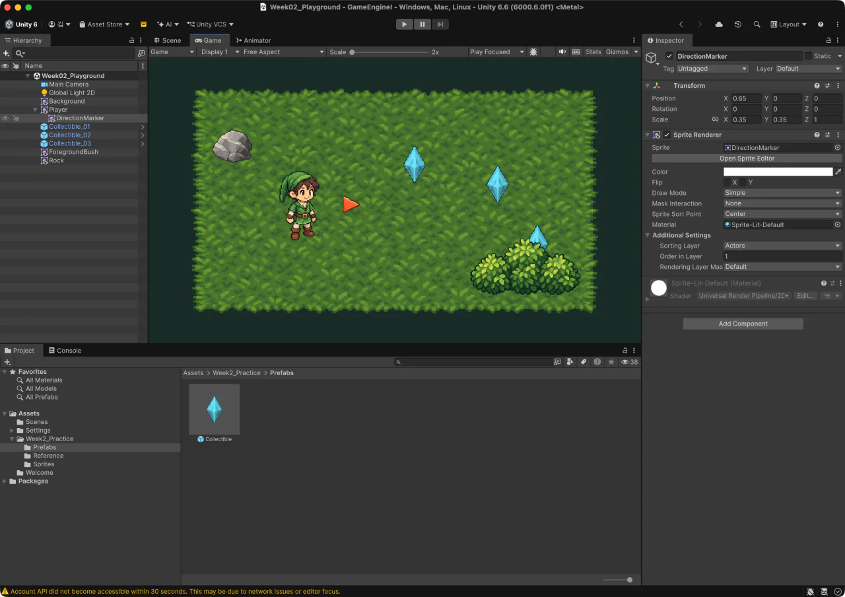This screenshot has height=597, width=845.
Task: Open the Play Focused dropdown
Action: pyautogui.click(x=497, y=52)
